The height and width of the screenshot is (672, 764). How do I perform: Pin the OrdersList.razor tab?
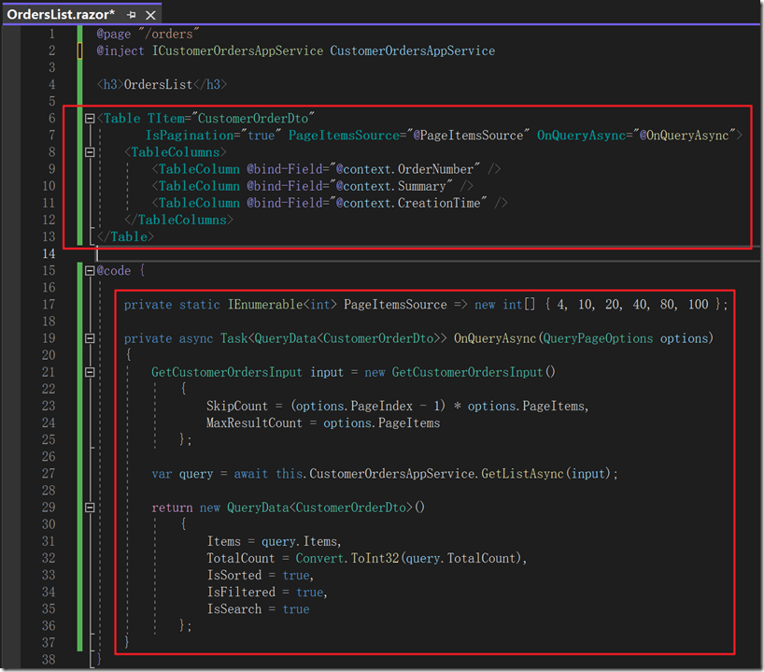pyautogui.click(x=131, y=15)
